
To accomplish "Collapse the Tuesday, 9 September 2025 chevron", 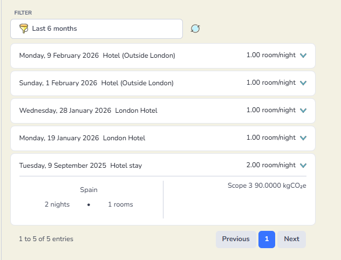I will [x=303, y=166].
